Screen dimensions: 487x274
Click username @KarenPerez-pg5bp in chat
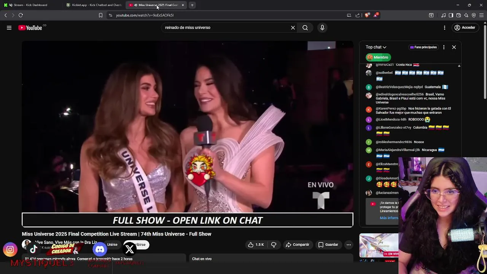(x=391, y=108)
